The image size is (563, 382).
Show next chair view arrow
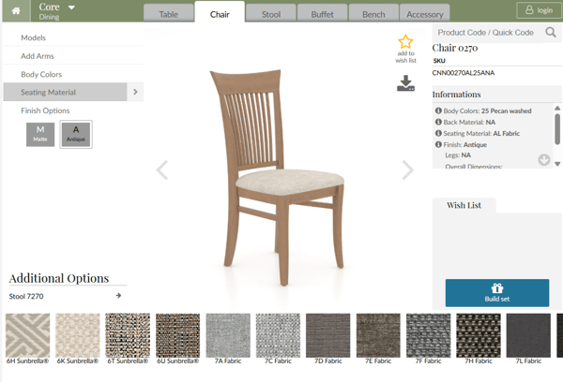[x=407, y=169]
